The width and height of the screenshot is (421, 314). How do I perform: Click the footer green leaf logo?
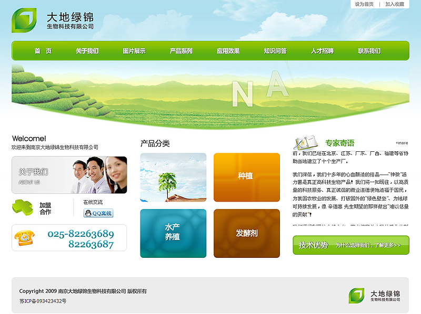(x=356, y=295)
